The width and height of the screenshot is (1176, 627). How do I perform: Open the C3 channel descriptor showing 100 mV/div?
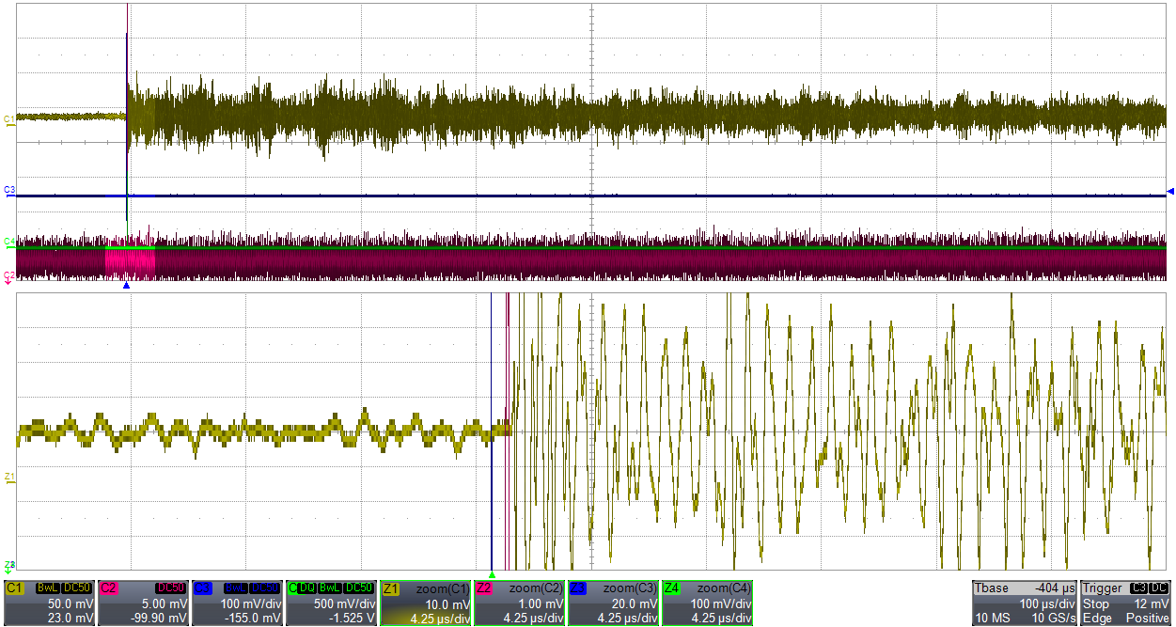(x=237, y=603)
